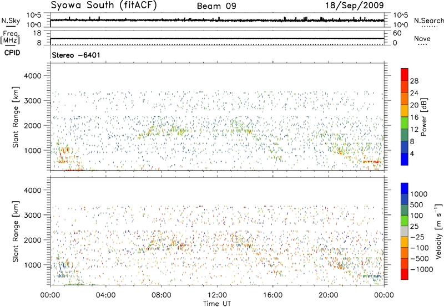The image size is (444, 307).
Task: Select the bright blue Power segment below 4
Action: (x=405, y=159)
